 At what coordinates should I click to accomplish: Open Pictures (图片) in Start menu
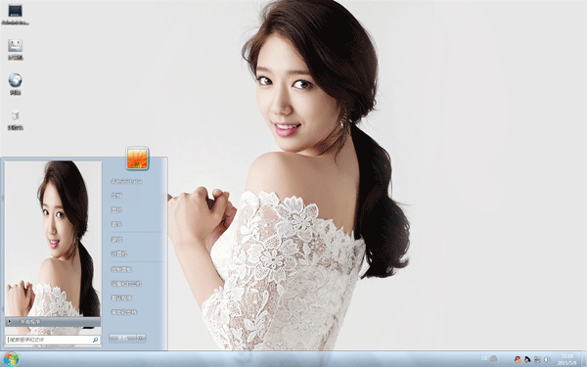[x=116, y=209]
